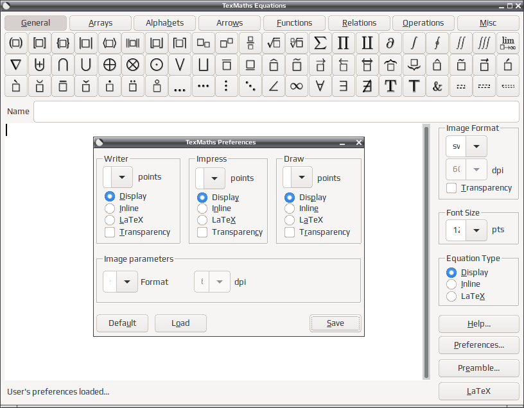Click Save in TexMaths Preferences
The height and width of the screenshot is (408, 524).
335,323
